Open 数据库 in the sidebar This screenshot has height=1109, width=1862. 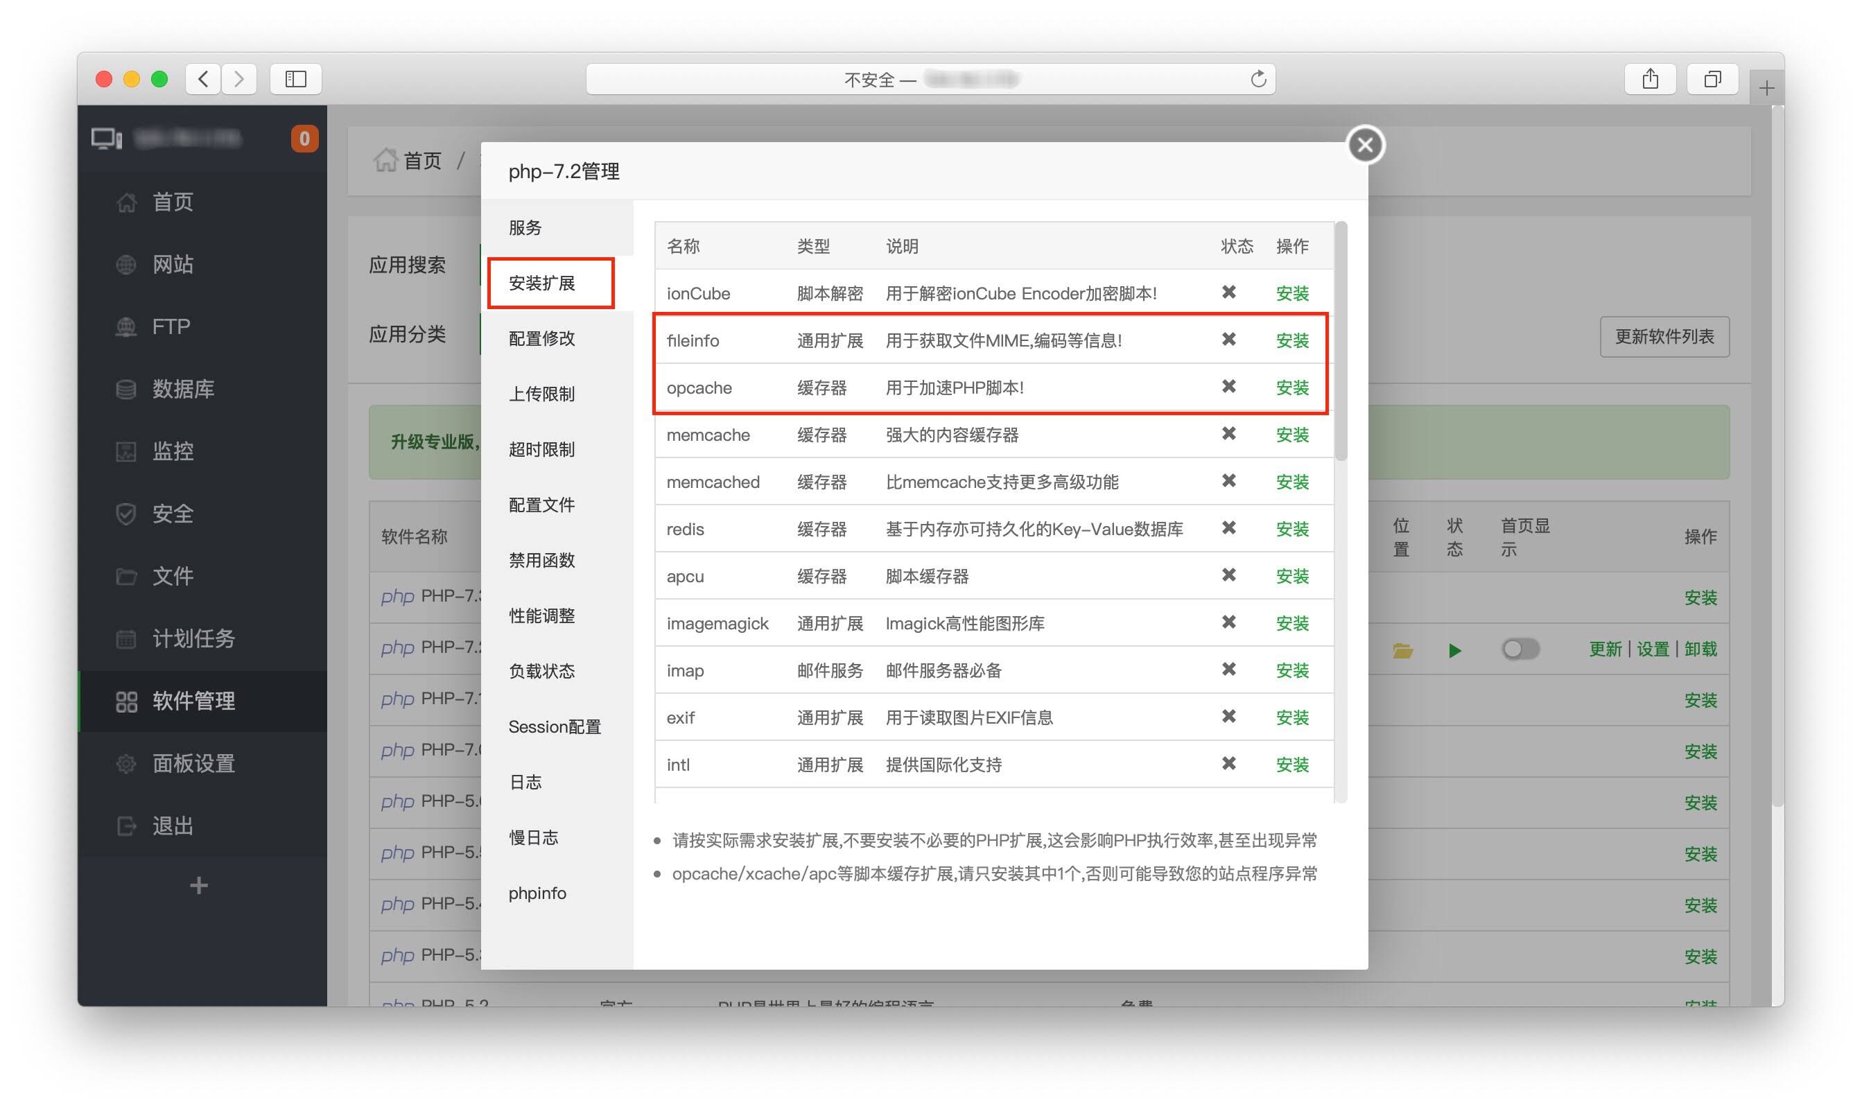point(183,389)
